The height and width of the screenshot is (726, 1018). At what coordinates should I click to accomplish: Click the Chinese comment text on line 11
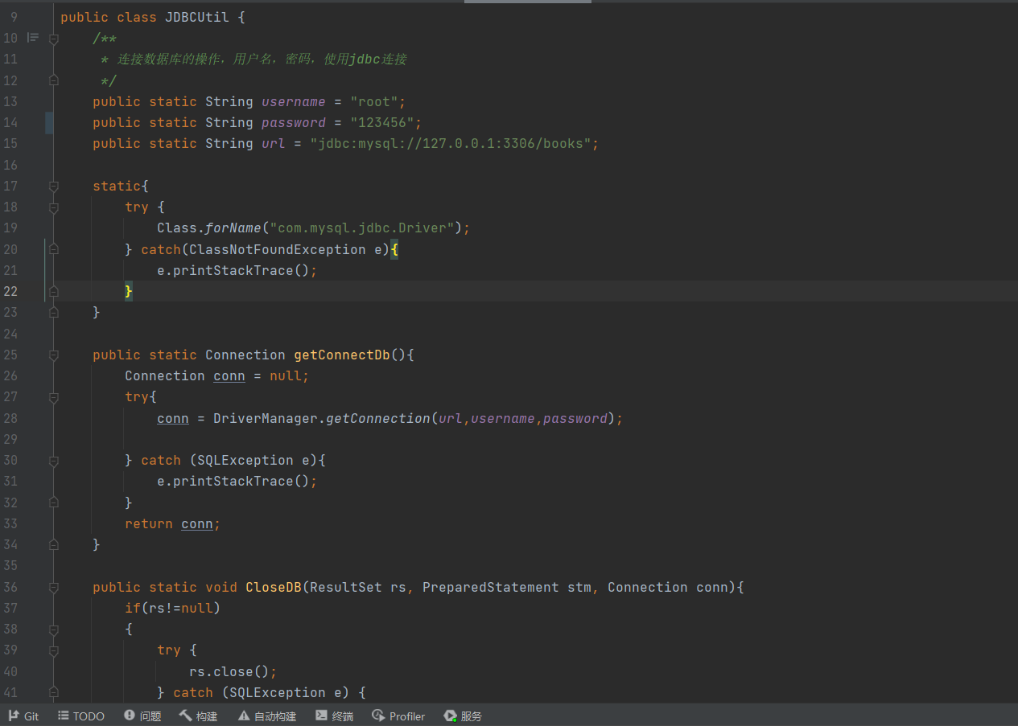point(262,59)
